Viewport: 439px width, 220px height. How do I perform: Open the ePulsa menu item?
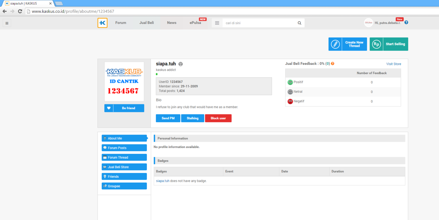coord(195,23)
